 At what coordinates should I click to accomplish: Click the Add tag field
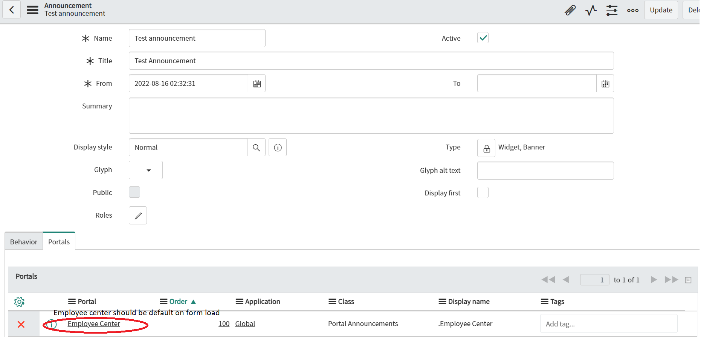tap(609, 324)
